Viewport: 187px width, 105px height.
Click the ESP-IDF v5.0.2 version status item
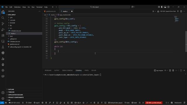pos(14,103)
